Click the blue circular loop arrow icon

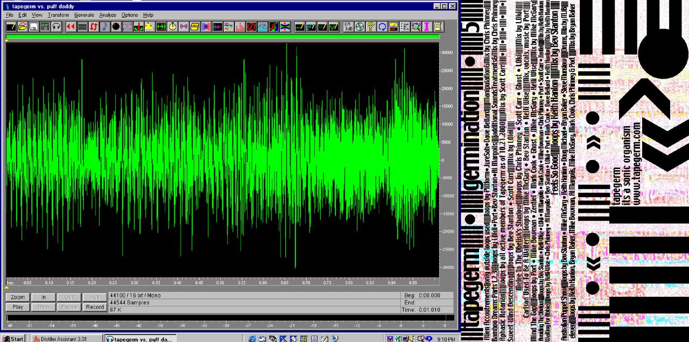[382, 26]
